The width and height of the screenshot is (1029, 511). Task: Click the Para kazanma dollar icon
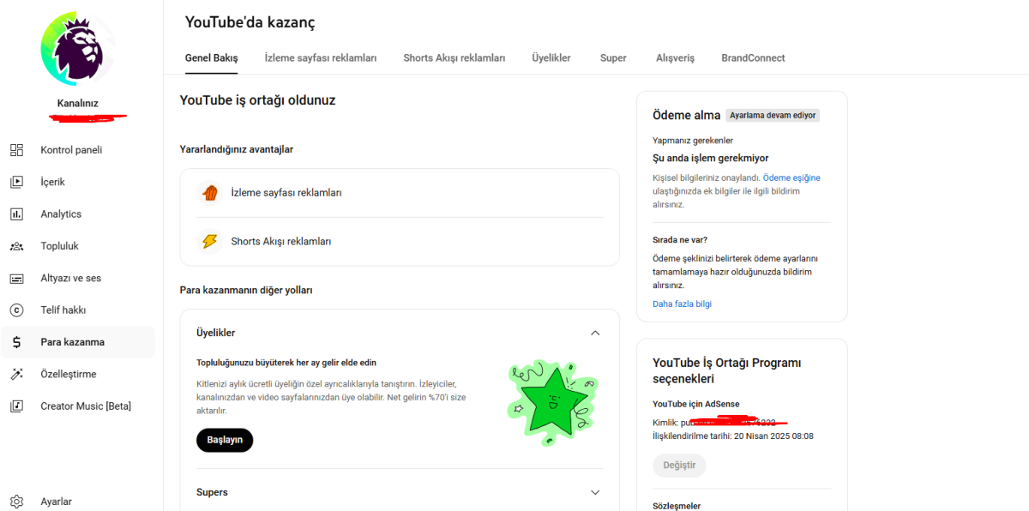[x=16, y=342]
